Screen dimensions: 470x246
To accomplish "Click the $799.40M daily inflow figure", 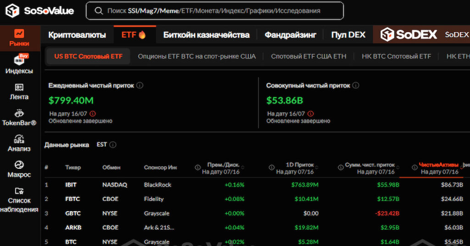I will [71, 101].
